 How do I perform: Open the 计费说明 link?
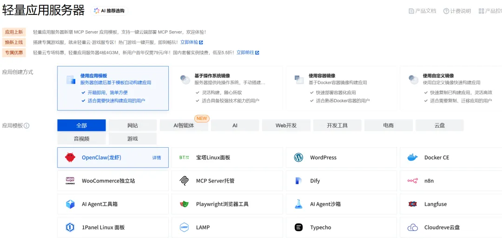click(x=457, y=11)
